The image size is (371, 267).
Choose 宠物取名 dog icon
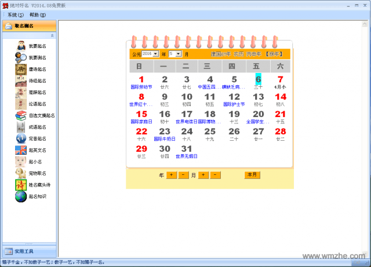21,173
